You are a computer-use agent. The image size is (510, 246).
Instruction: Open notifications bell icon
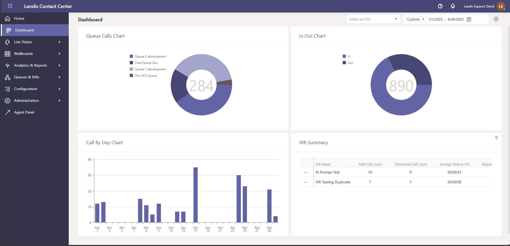tap(453, 6)
